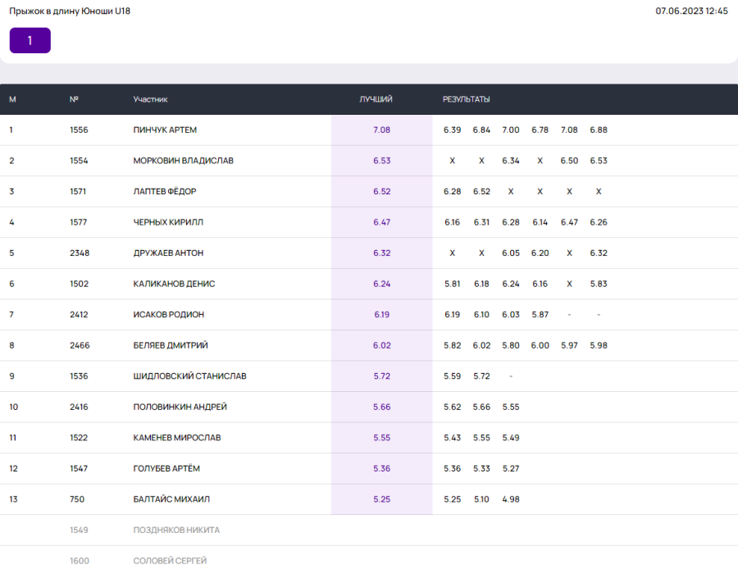
Task: Click the Участник column header
Action: [150, 99]
